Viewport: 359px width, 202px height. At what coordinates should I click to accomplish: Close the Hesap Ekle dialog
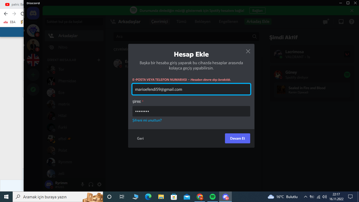click(x=248, y=51)
